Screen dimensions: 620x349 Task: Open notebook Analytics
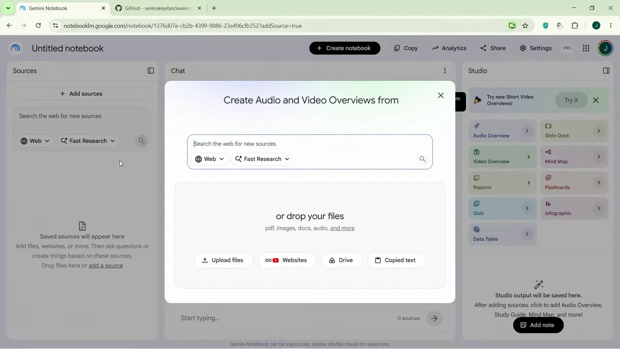[449, 48]
